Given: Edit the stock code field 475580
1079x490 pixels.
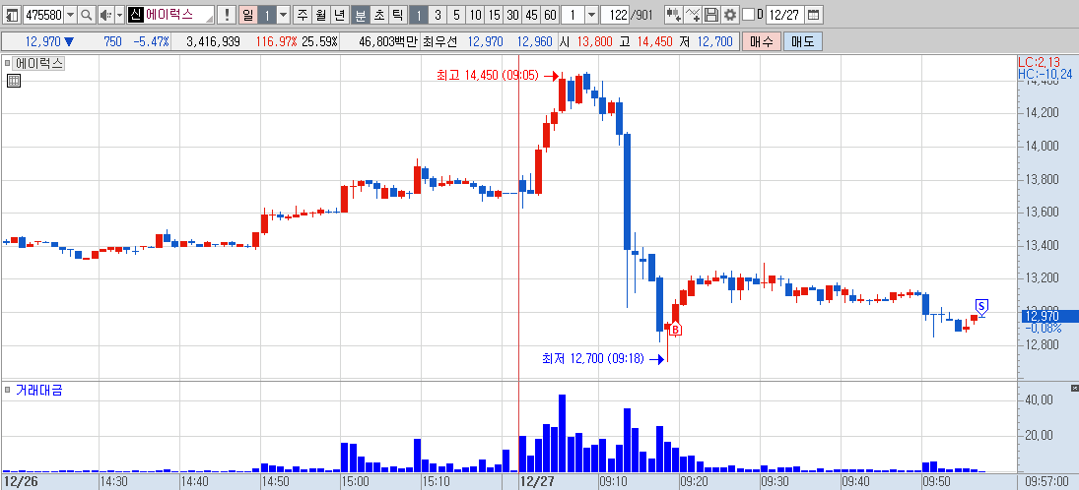Looking at the screenshot, I should 42,15.
